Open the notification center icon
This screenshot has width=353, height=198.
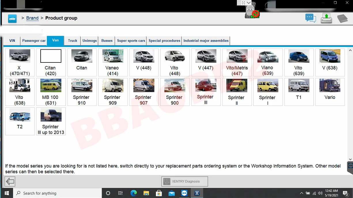[346, 193]
